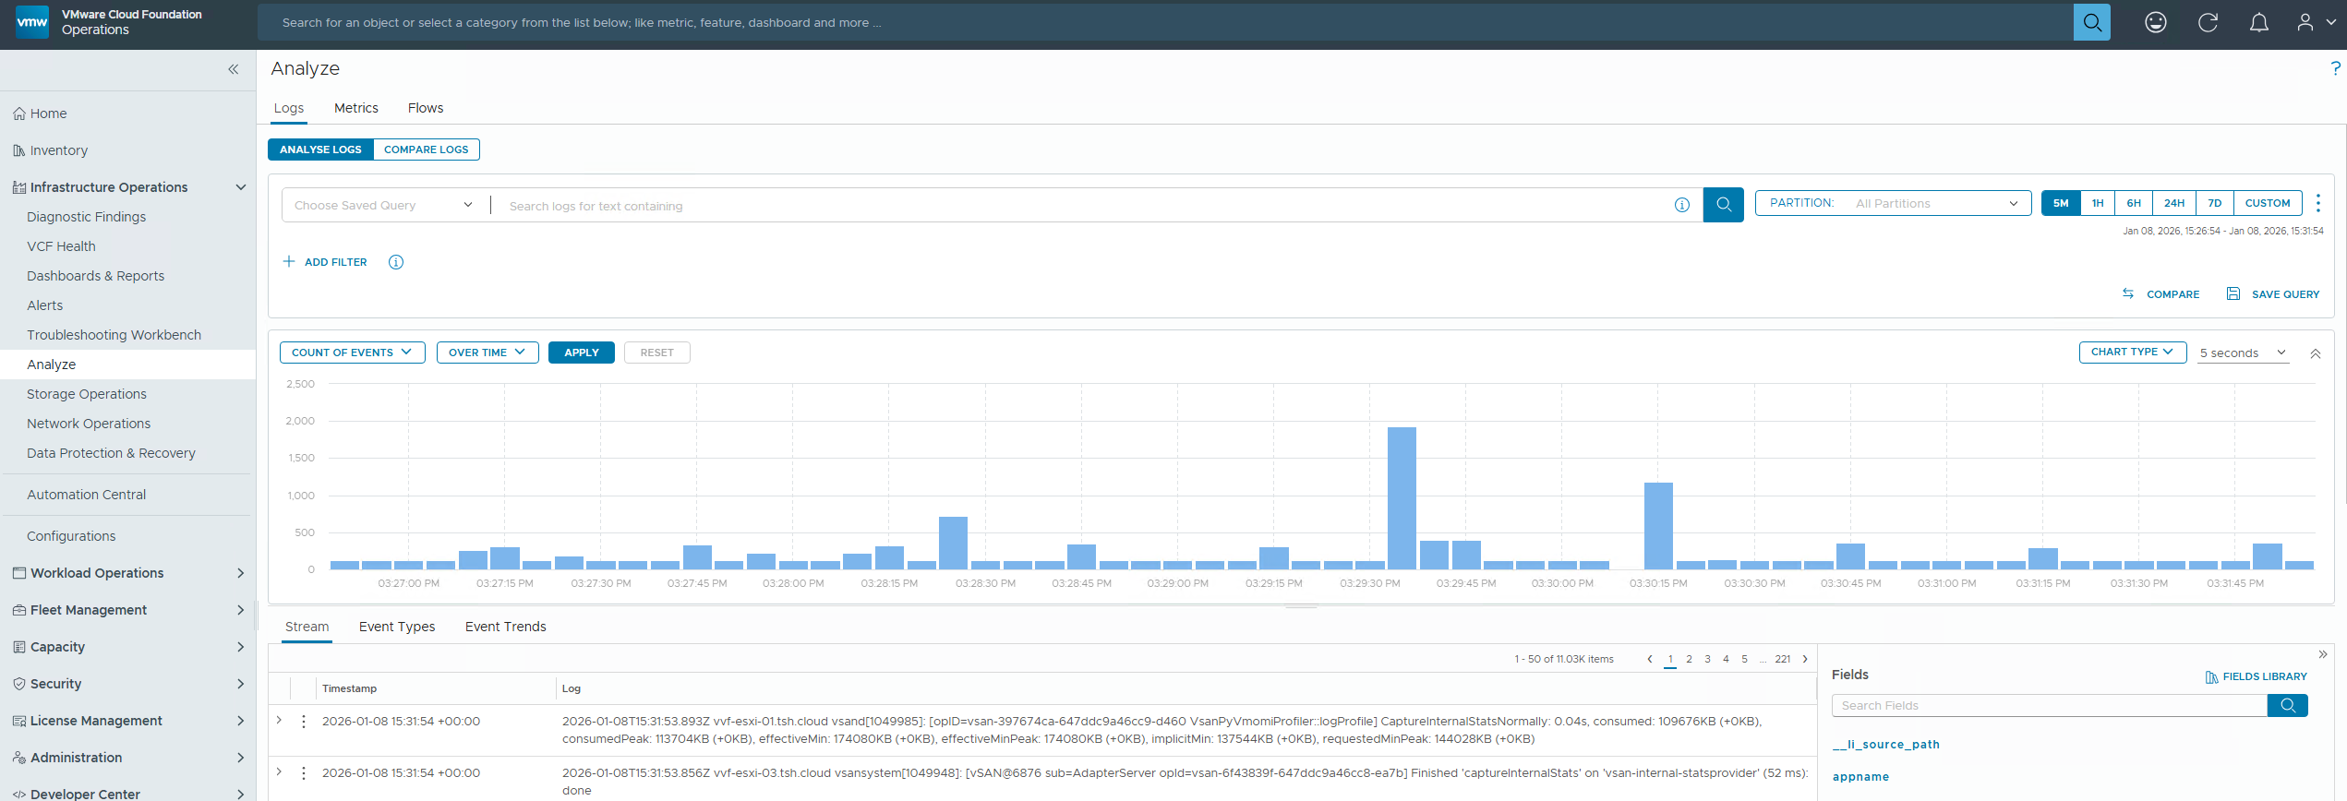The width and height of the screenshot is (2347, 801).
Task: Switch to Compare Logs mode
Action: click(x=426, y=149)
